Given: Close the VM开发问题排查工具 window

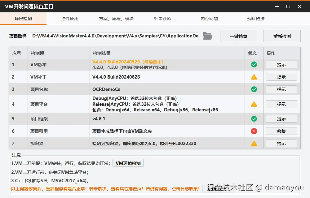Looking at the screenshot, I should [299, 6].
